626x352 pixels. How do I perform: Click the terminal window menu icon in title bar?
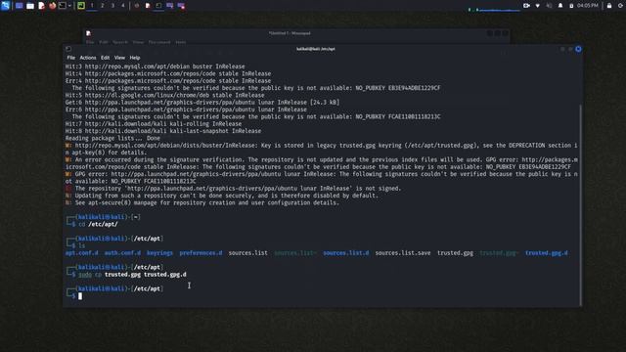pos(68,49)
